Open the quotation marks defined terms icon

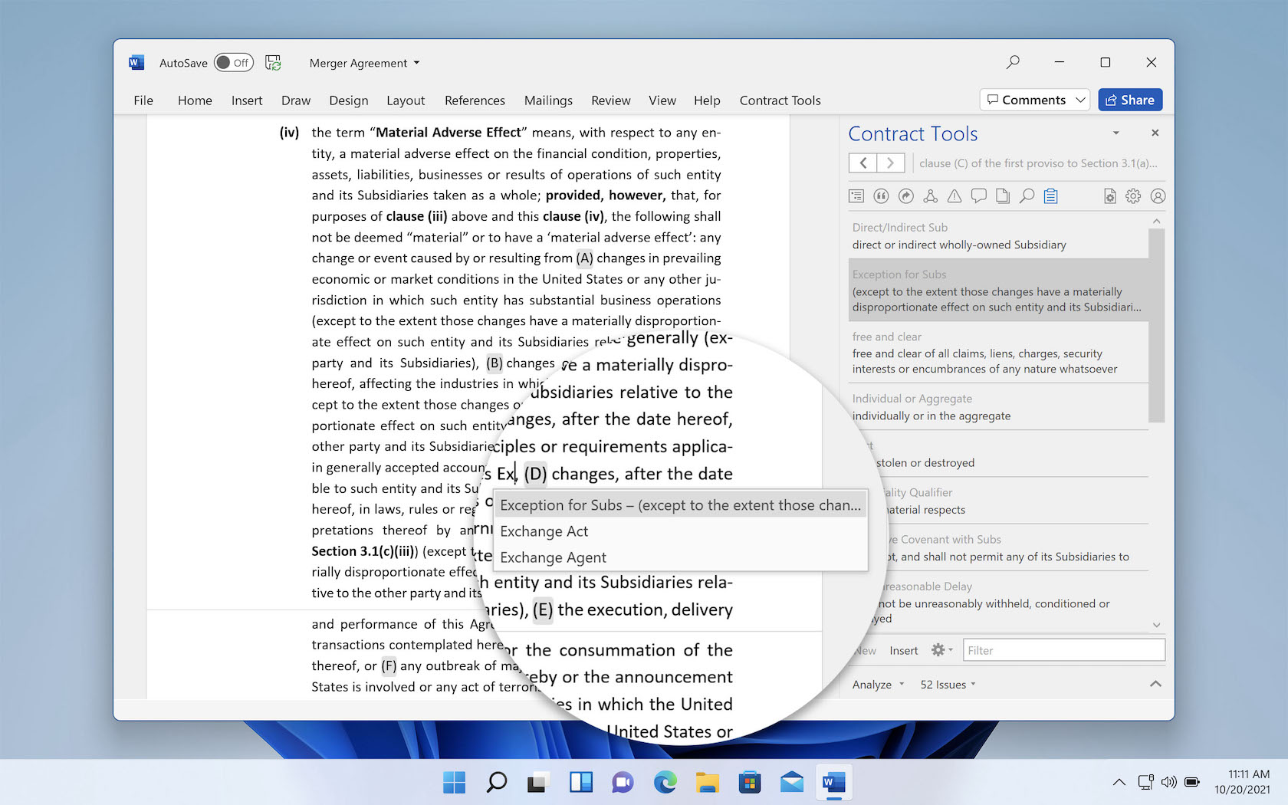click(881, 196)
